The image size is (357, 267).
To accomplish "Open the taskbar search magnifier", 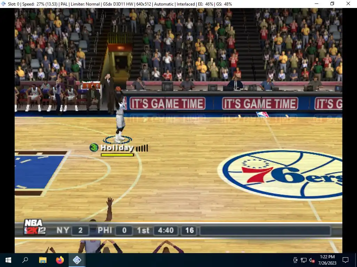I will tap(25, 260).
